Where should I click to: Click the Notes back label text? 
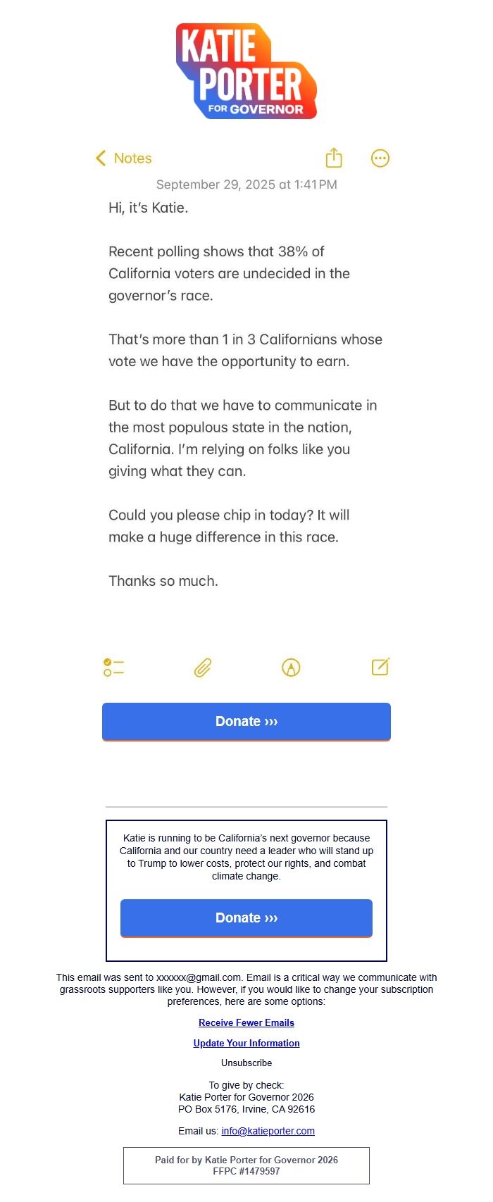(133, 158)
